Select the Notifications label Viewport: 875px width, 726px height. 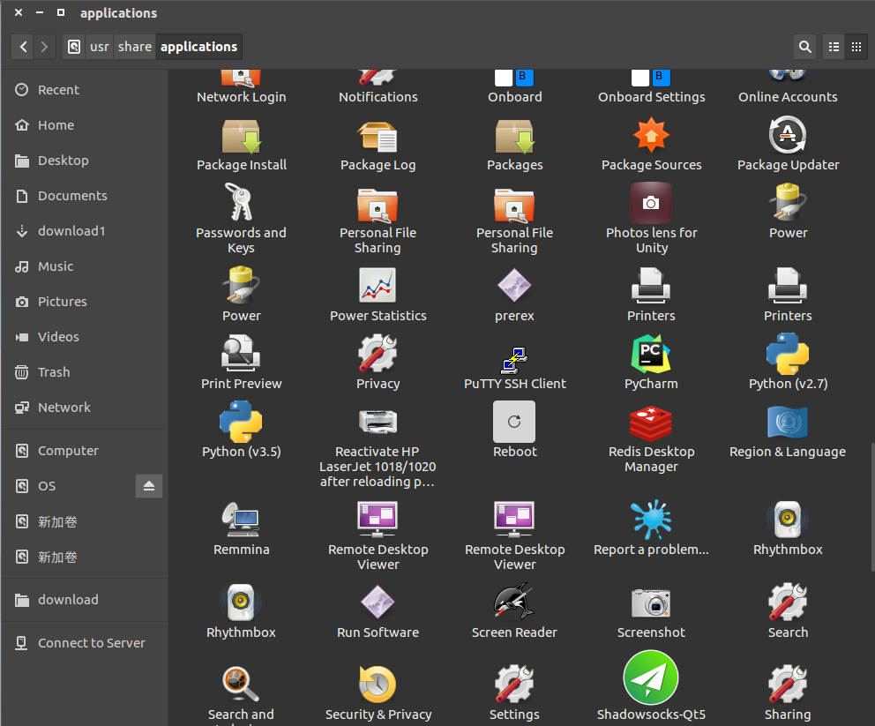(x=378, y=97)
